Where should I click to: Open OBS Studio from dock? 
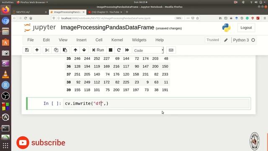(5, 96)
